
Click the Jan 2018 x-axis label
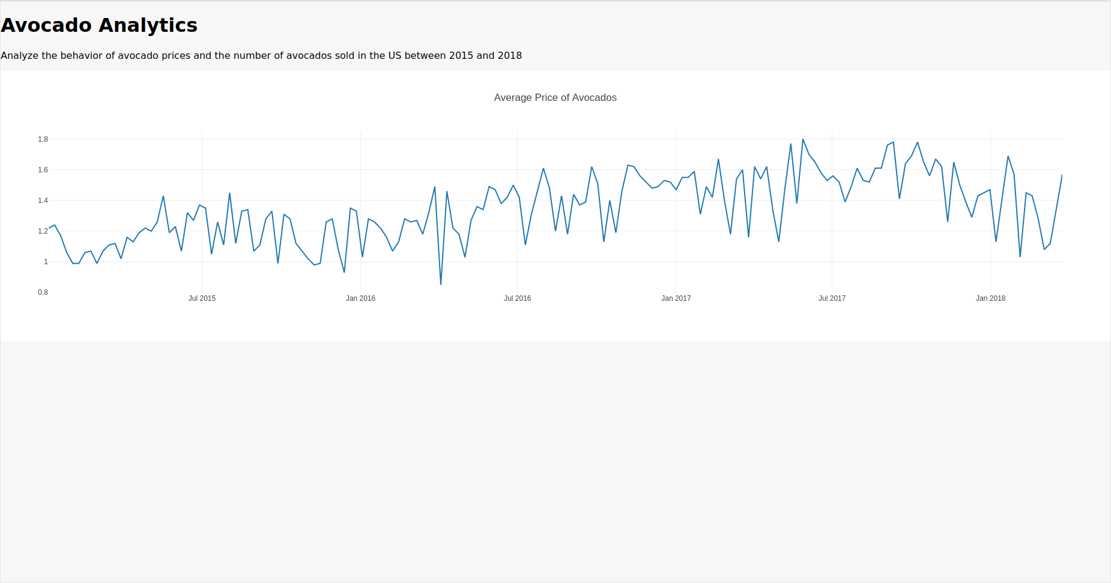coord(990,298)
